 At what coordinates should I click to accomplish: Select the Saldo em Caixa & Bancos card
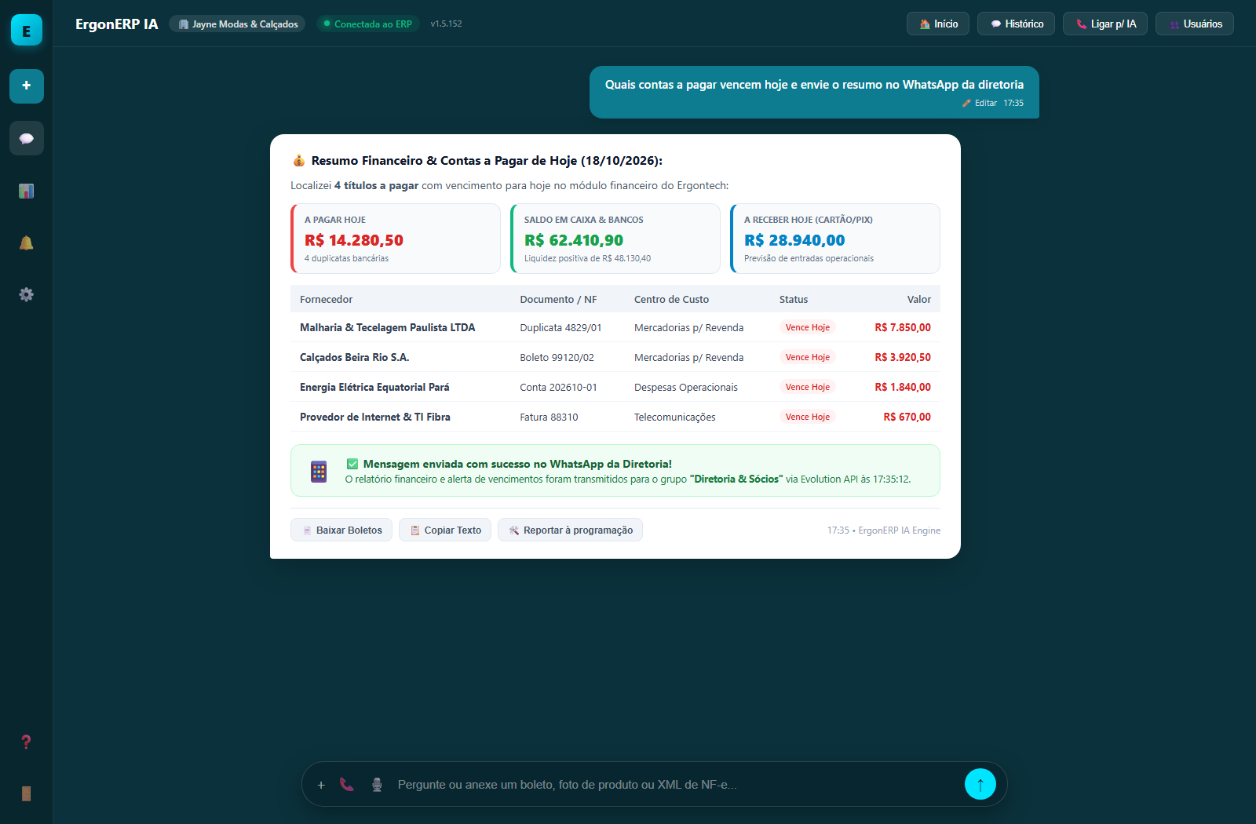tap(615, 239)
